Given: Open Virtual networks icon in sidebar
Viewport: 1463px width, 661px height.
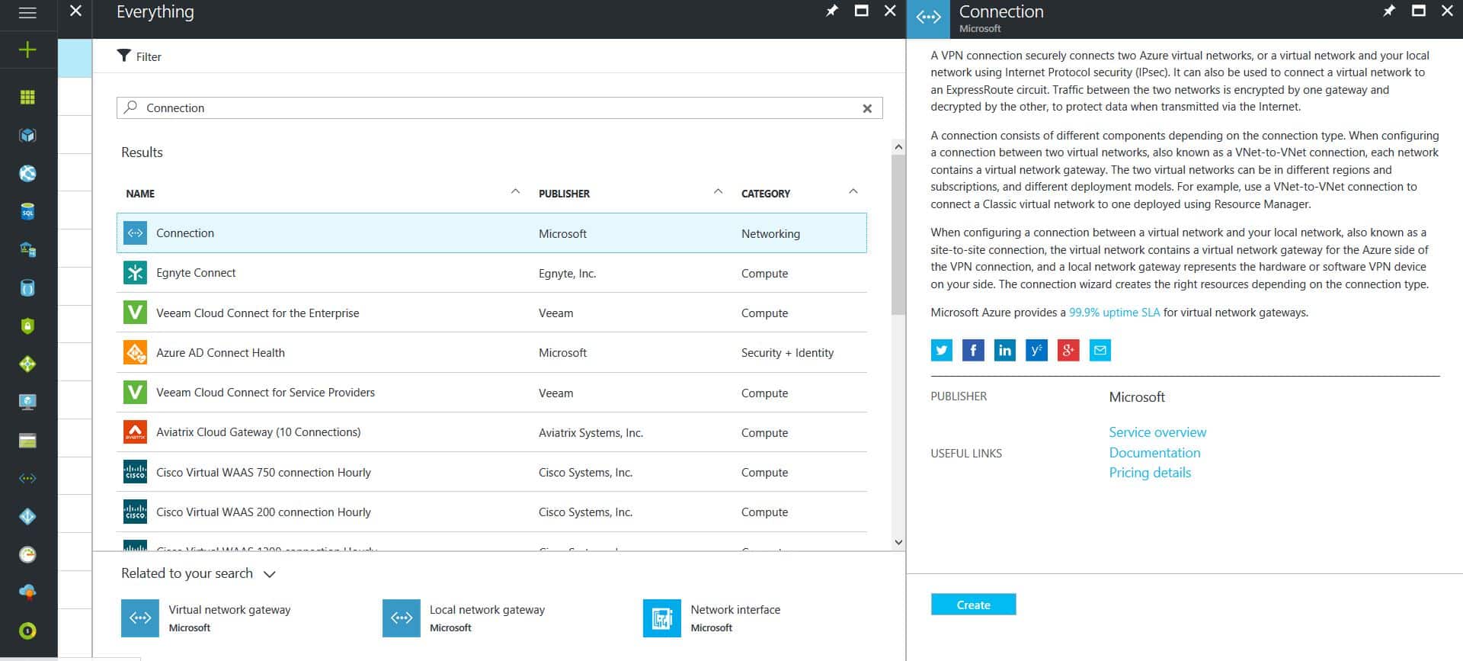Looking at the screenshot, I should [27, 478].
